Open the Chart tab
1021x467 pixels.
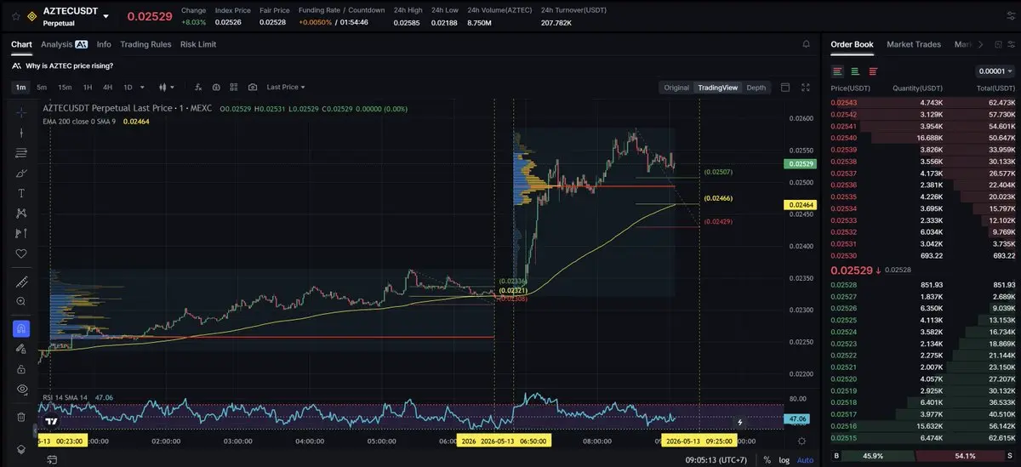(x=21, y=44)
